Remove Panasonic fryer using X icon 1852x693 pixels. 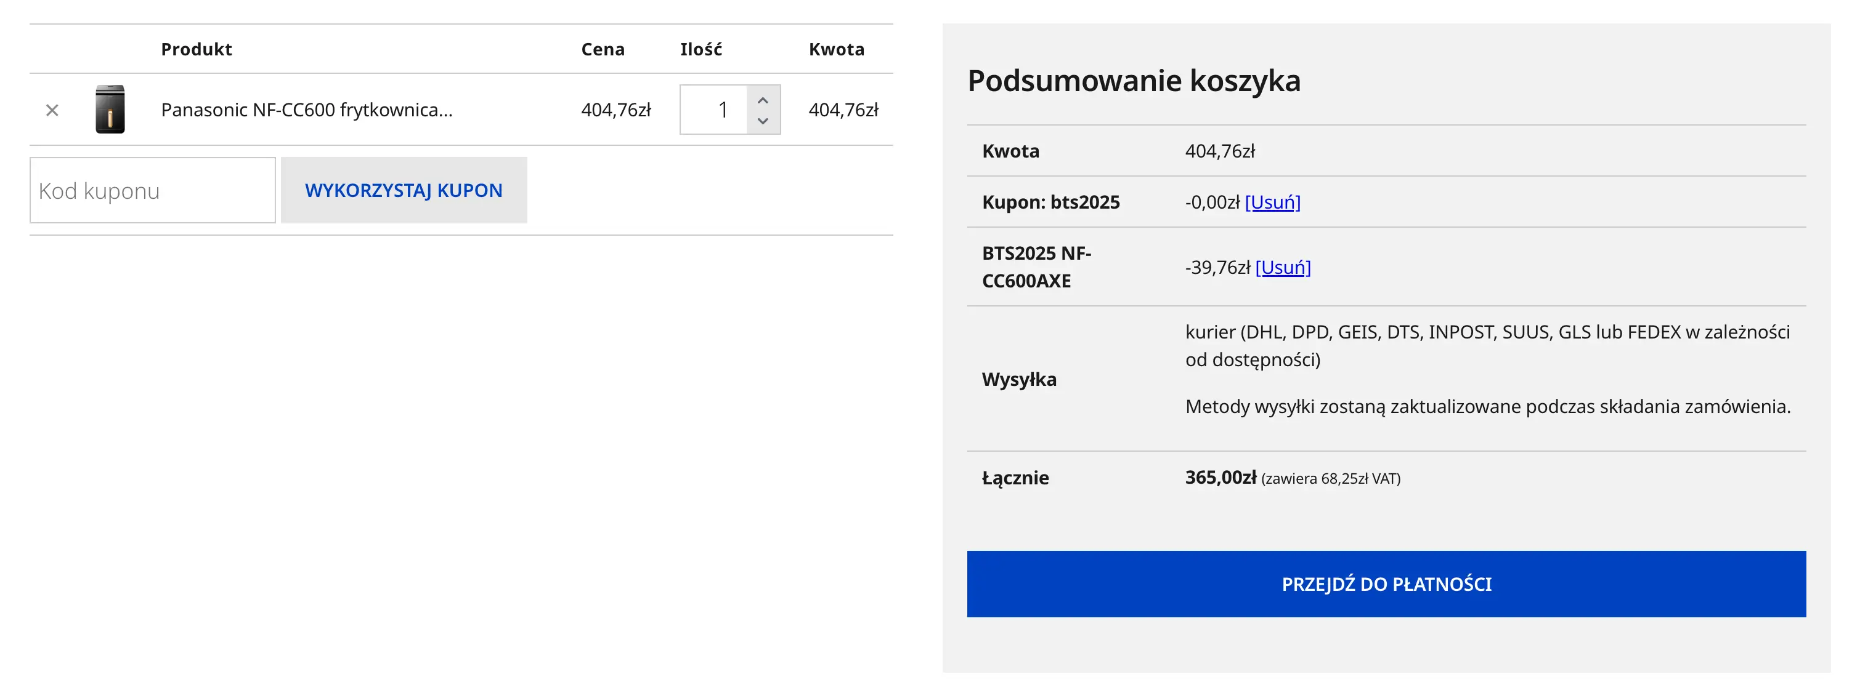[x=52, y=110]
